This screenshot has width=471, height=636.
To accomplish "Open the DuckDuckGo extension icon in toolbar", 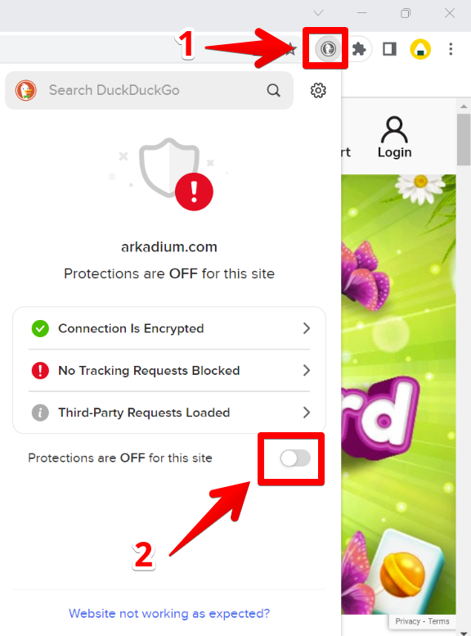I will (x=328, y=49).
